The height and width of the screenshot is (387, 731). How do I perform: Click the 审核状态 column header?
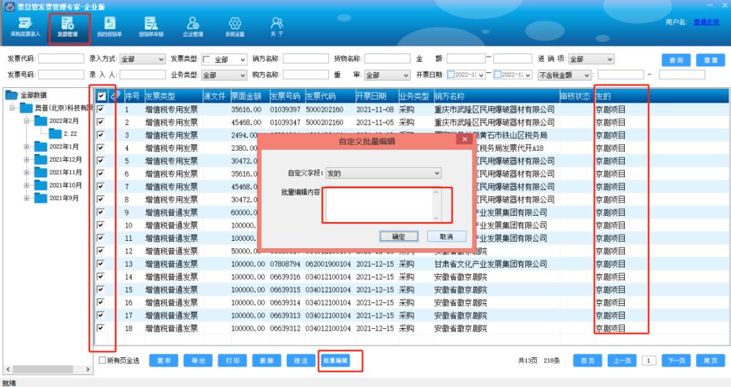click(x=576, y=96)
